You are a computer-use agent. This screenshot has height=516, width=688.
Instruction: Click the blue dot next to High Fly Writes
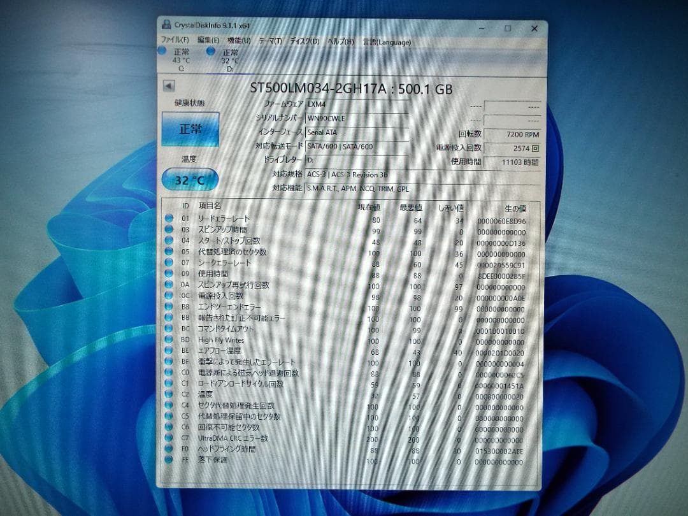tap(168, 340)
